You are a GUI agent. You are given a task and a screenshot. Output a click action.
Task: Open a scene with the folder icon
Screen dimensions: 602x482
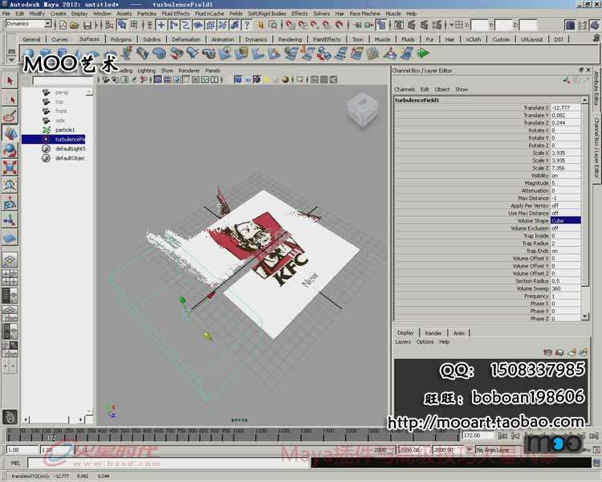(x=75, y=26)
